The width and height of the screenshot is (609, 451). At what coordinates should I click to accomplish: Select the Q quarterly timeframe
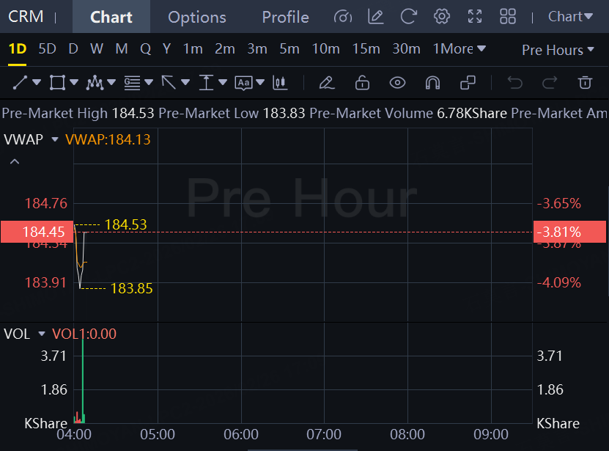[x=146, y=48]
